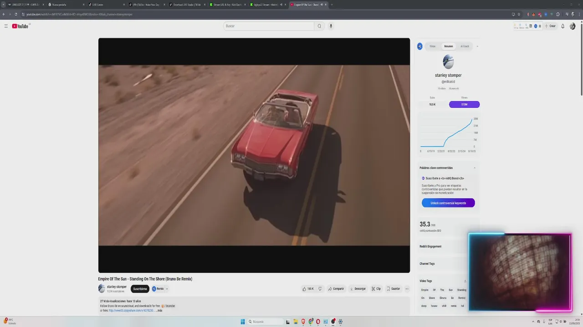The image size is (583, 327).
Task: Click the '@milkakid' channel handle
Action: coord(448,82)
